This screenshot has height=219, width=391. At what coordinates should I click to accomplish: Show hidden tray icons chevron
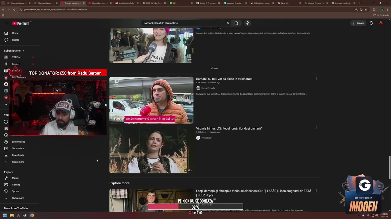359,216
